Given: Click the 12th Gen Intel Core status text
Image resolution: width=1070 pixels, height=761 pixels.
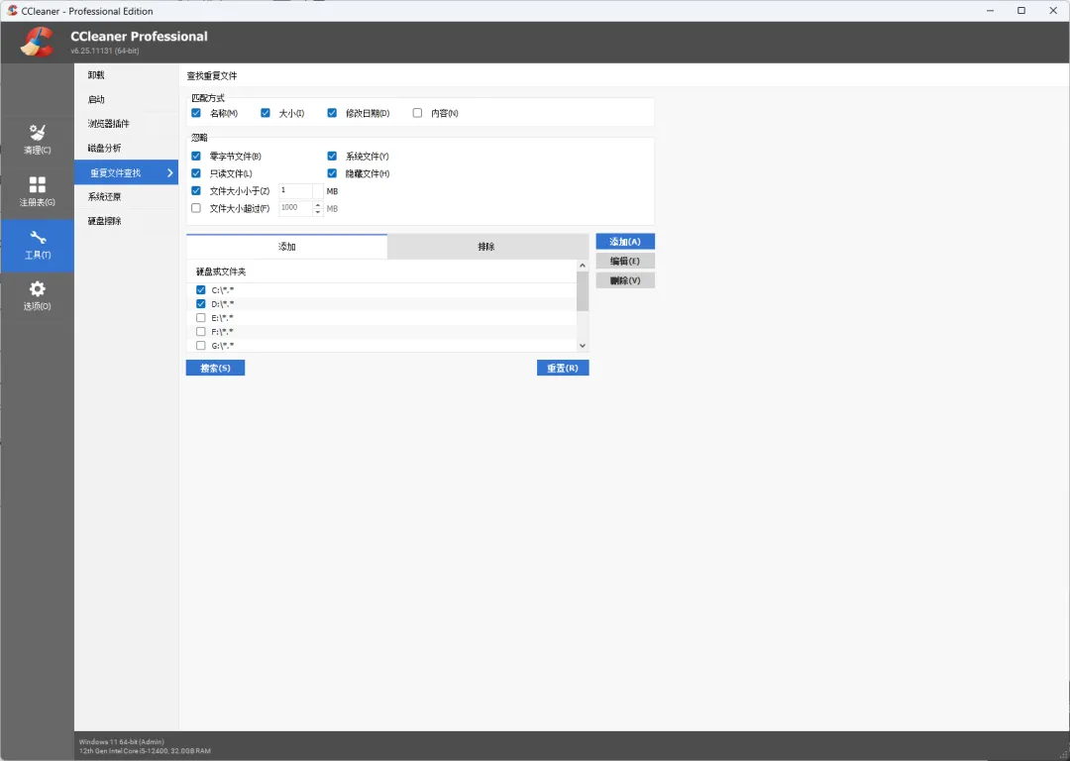Looking at the screenshot, I should point(145,751).
